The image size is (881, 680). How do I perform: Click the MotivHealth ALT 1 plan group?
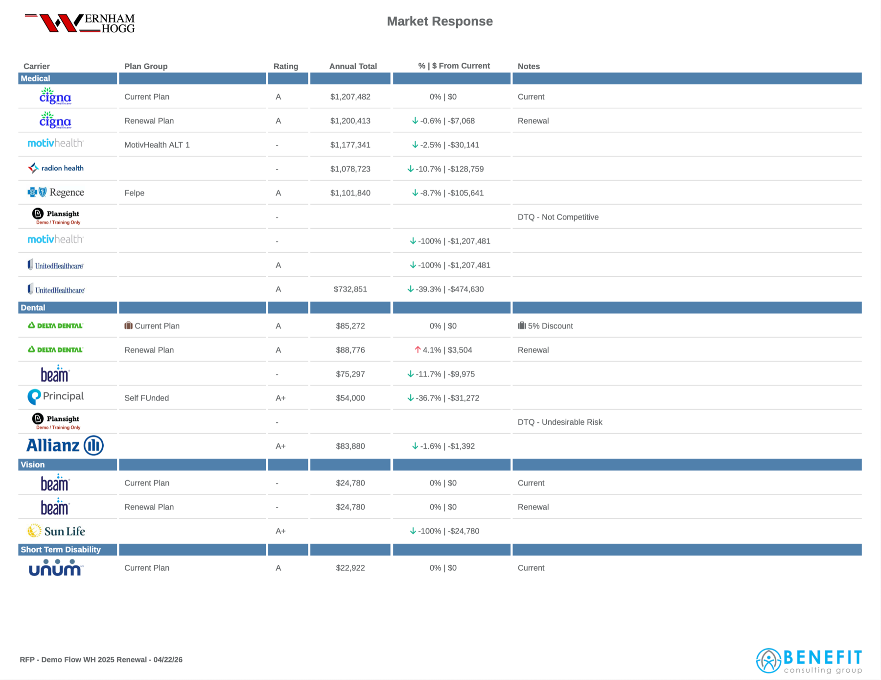point(157,145)
